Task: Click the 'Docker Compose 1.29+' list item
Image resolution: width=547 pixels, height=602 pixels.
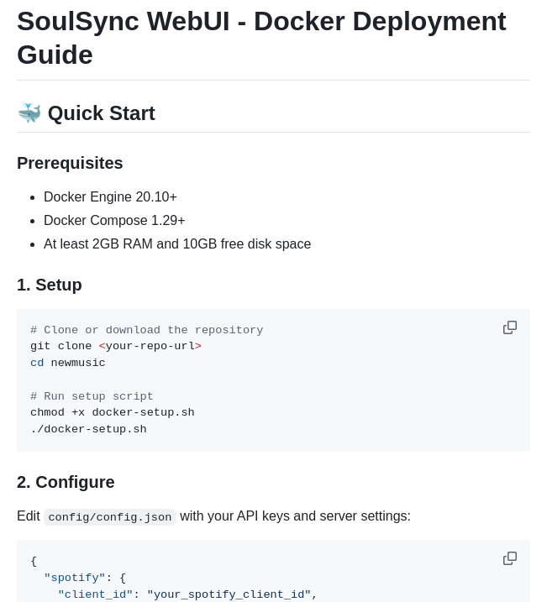Action: [114, 220]
